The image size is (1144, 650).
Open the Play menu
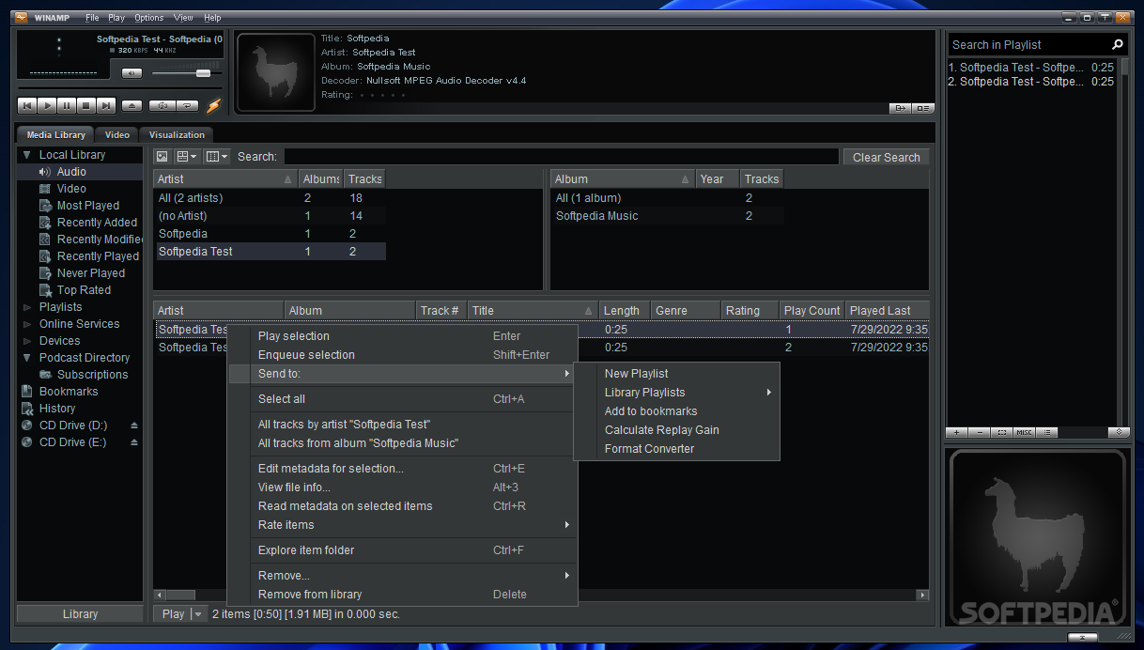(116, 18)
